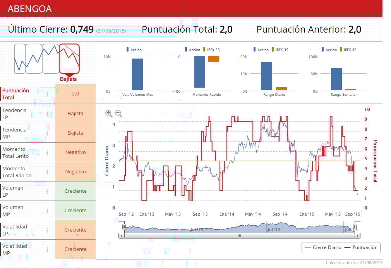
Task: Click Creciente value for Volumen MP
Action: [75, 210]
